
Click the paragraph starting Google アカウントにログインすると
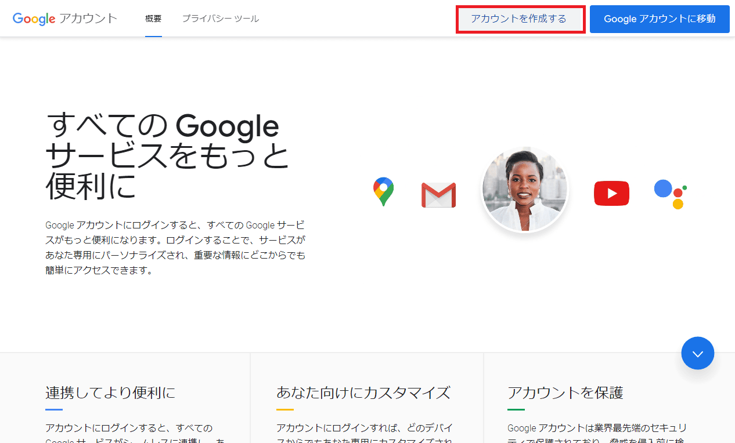[175, 247]
